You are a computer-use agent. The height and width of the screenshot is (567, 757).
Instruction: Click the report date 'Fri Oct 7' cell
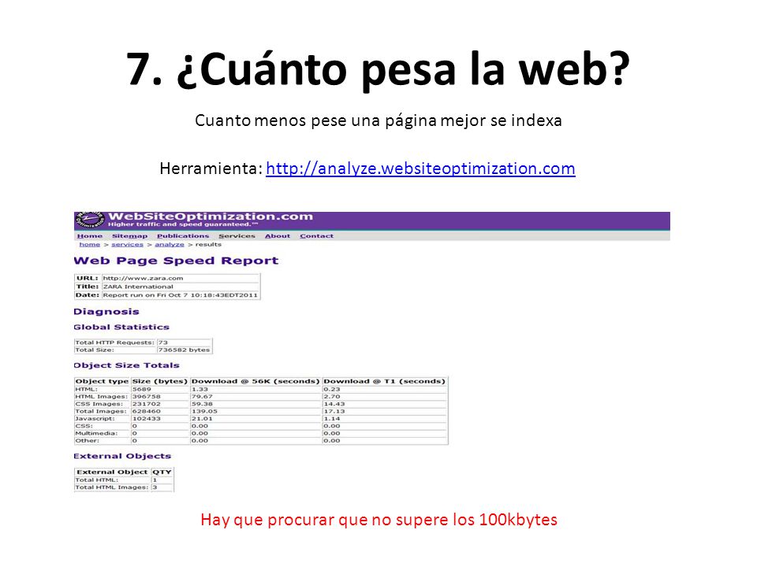click(180, 295)
